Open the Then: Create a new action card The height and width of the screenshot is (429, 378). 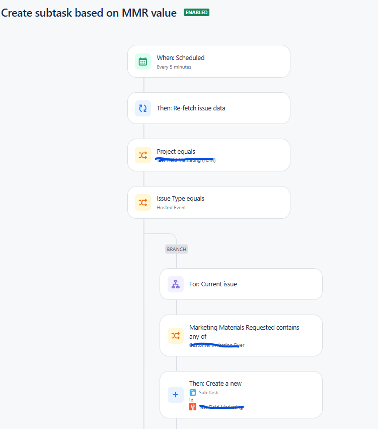241,395
